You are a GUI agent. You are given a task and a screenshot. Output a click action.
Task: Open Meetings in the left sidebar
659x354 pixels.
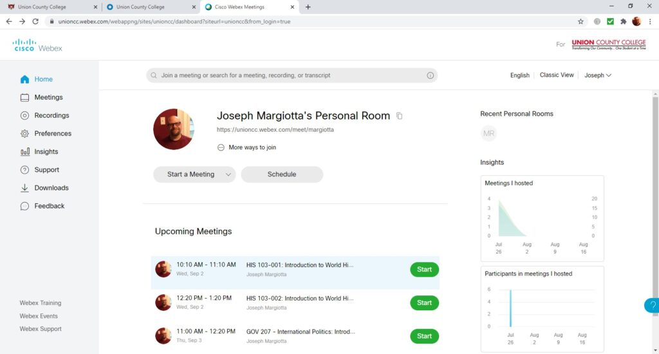pyautogui.click(x=48, y=98)
